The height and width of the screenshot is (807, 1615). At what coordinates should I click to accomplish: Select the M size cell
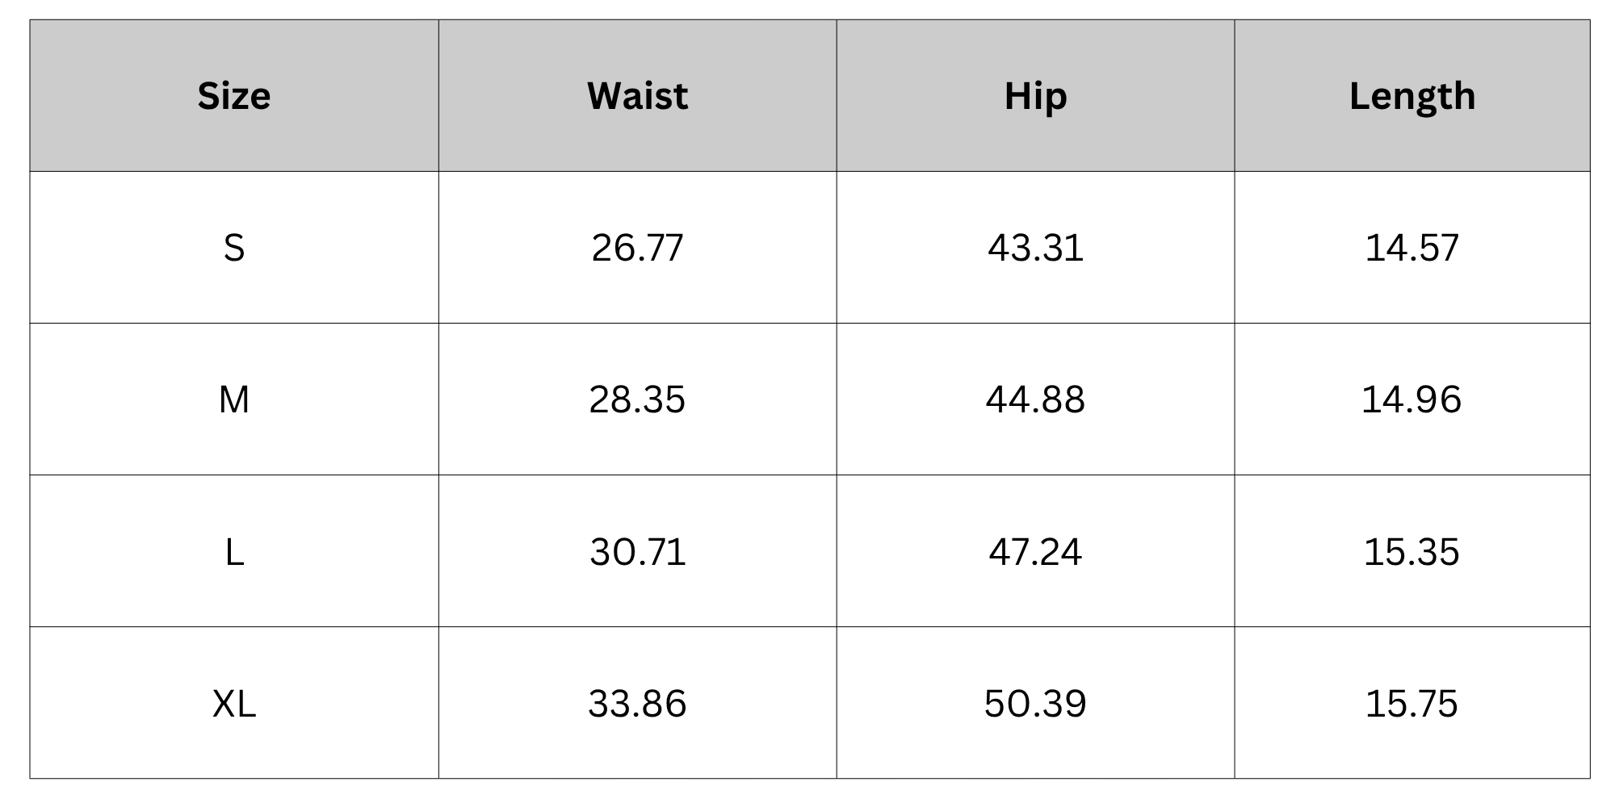pyautogui.click(x=234, y=399)
